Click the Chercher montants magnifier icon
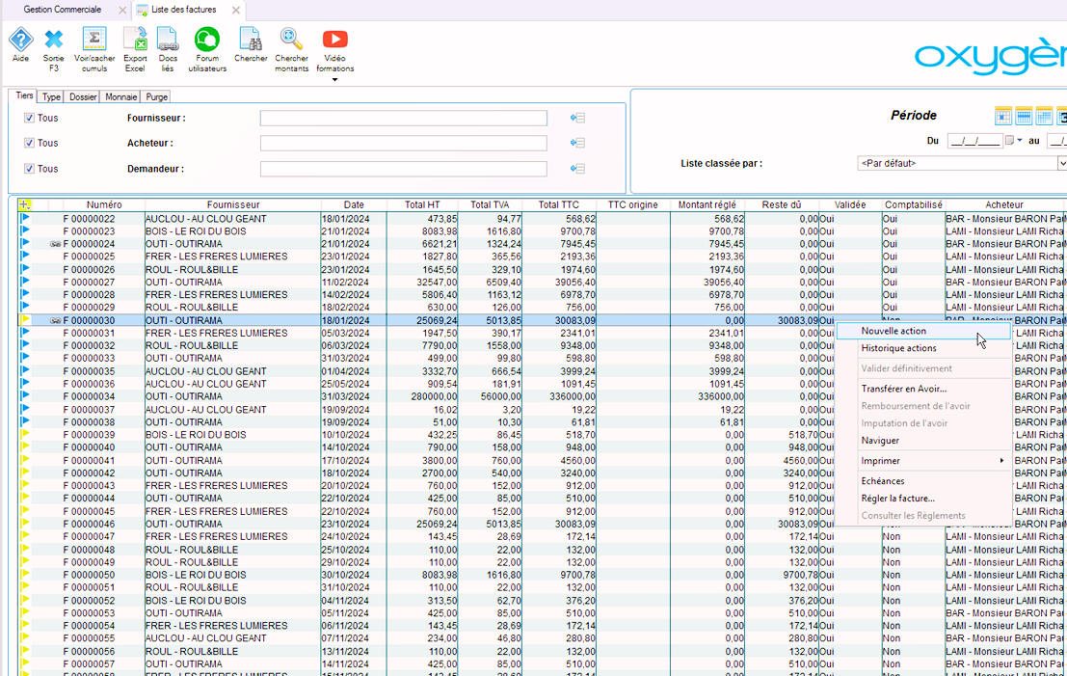The height and width of the screenshot is (676, 1067). point(291,41)
